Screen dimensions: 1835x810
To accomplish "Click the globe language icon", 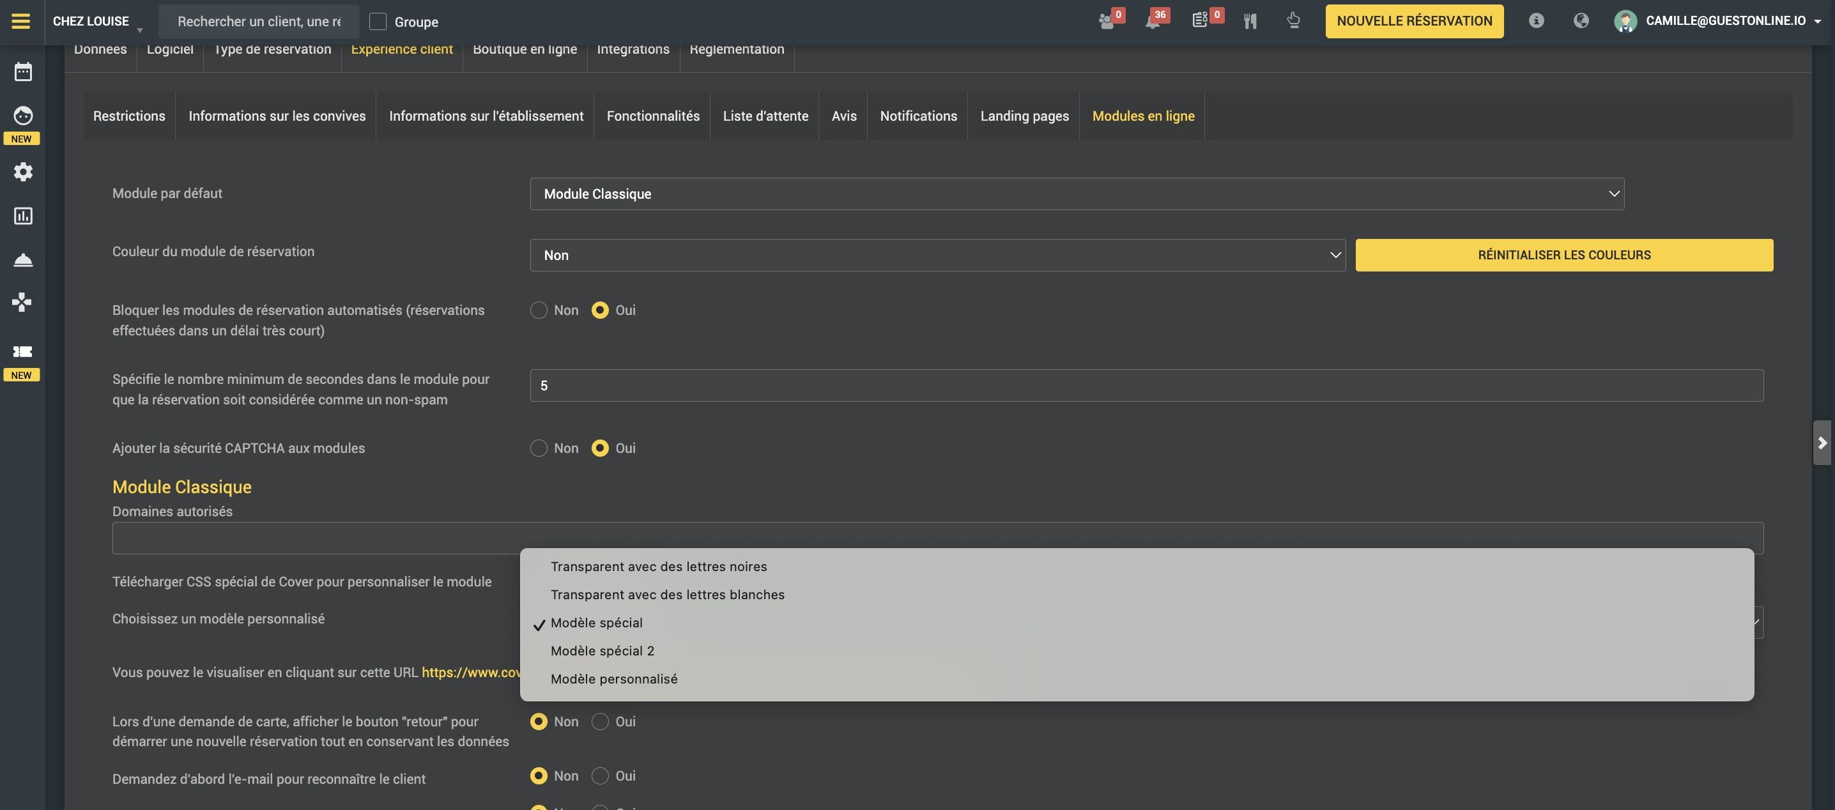I will click(1581, 20).
